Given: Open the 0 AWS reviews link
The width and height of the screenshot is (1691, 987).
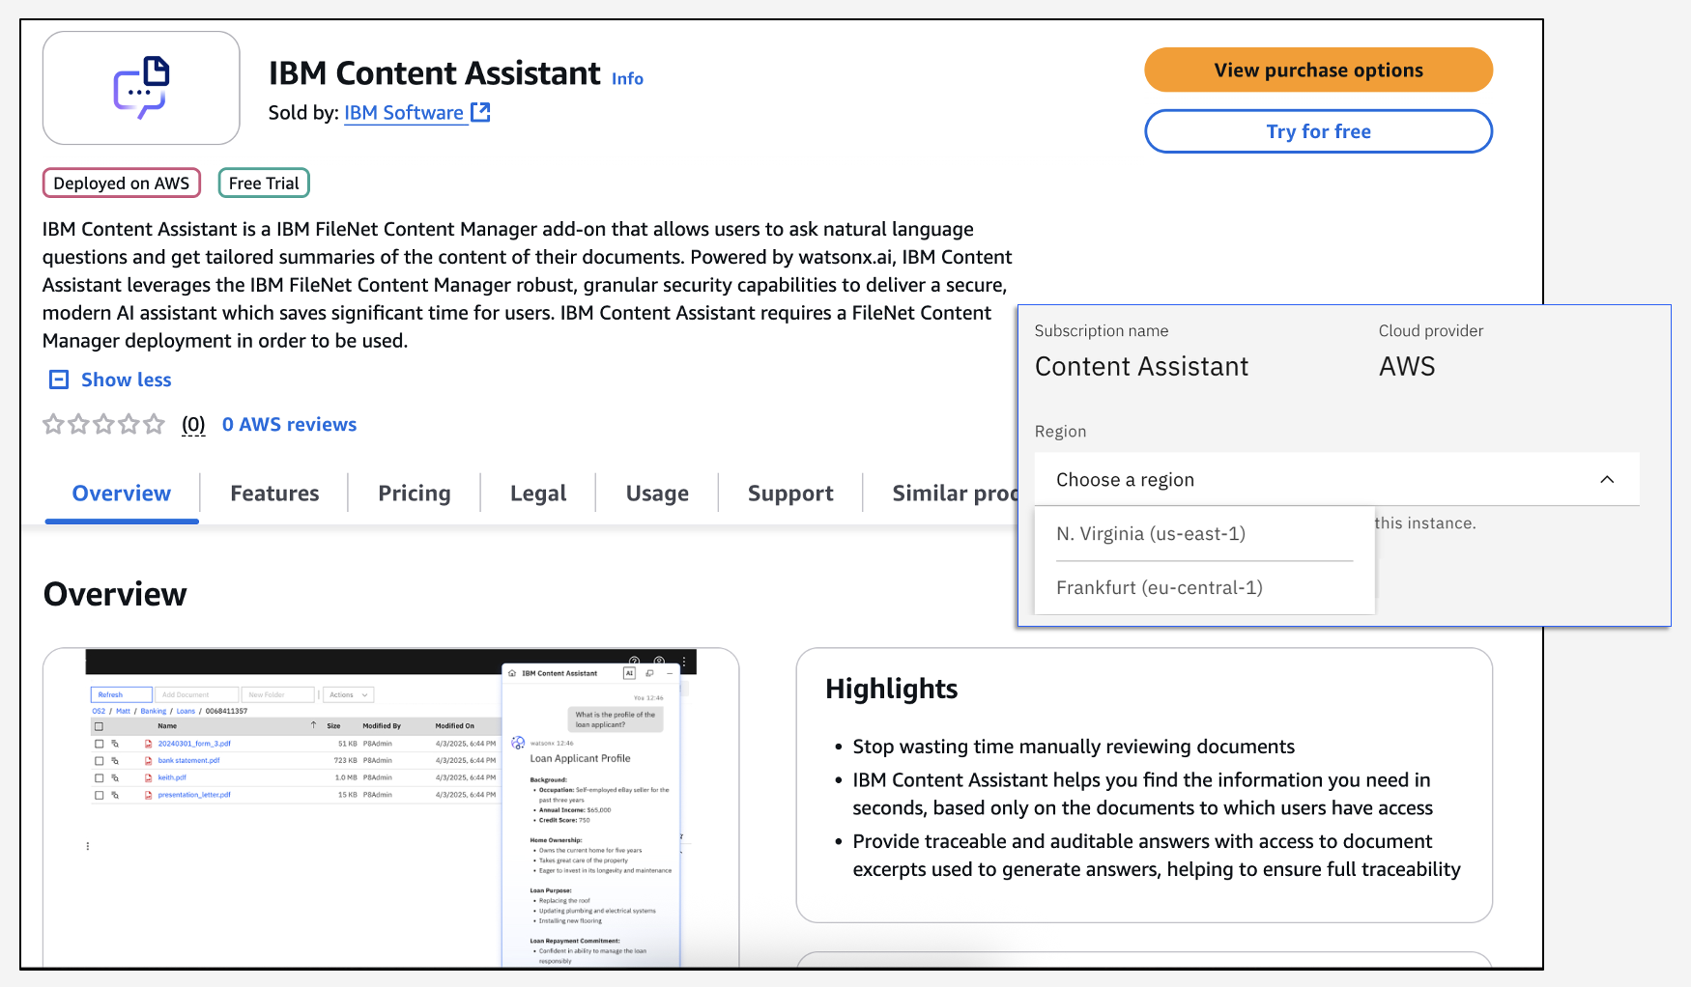Looking at the screenshot, I should coord(289,425).
